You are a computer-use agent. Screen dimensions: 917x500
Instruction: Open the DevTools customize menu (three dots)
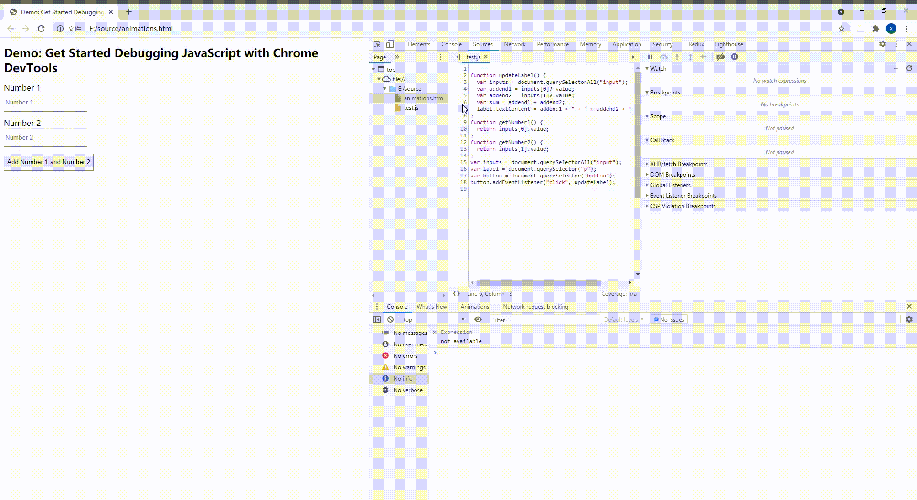[896, 44]
